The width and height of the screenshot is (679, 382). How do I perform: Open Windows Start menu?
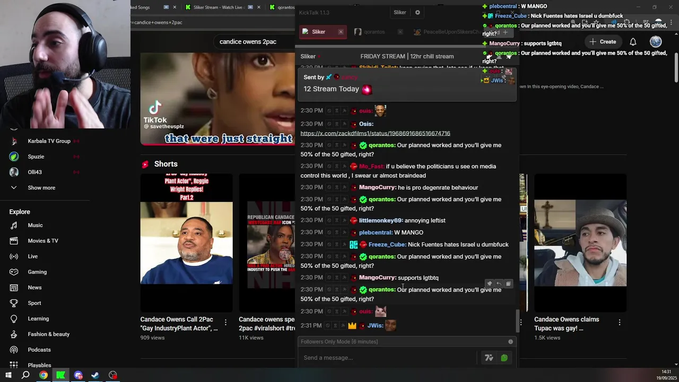tap(8, 375)
